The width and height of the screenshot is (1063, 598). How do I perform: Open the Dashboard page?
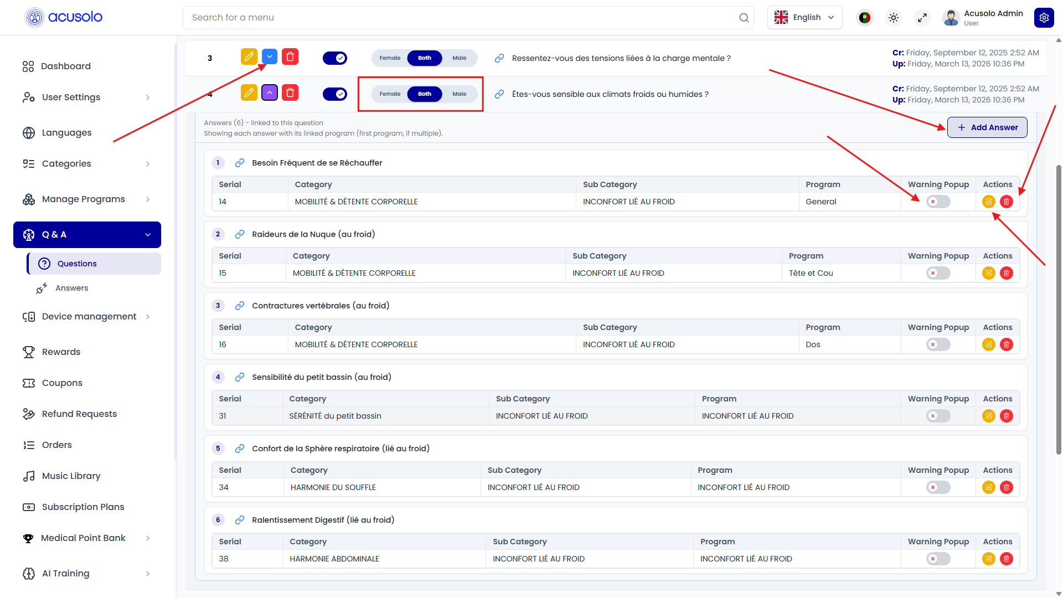tap(87, 66)
